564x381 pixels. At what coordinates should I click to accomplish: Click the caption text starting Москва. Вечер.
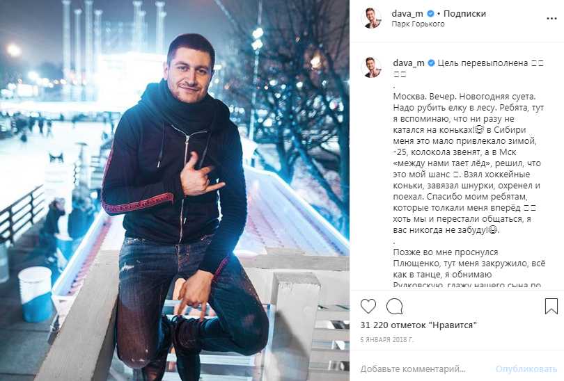pyautogui.click(x=469, y=163)
